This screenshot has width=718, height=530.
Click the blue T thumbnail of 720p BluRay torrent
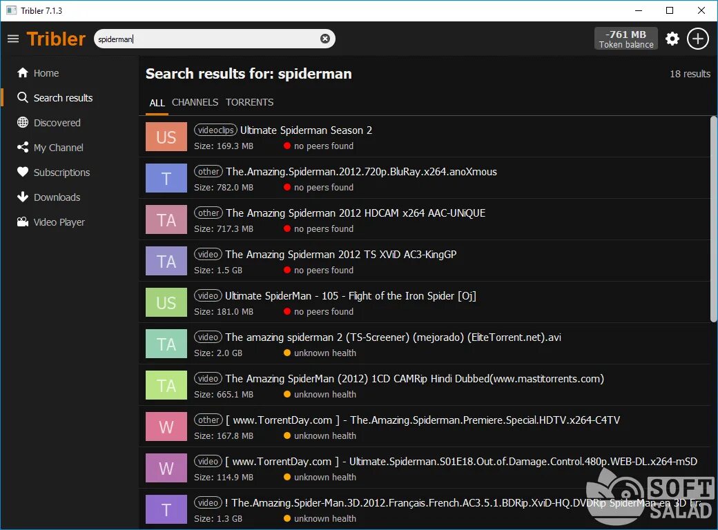pyautogui.click(x=166, y=178)
